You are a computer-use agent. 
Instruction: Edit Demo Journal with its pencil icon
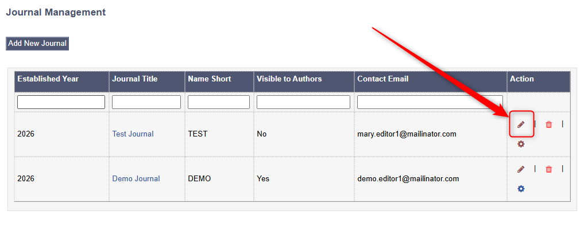coord(521,169)
